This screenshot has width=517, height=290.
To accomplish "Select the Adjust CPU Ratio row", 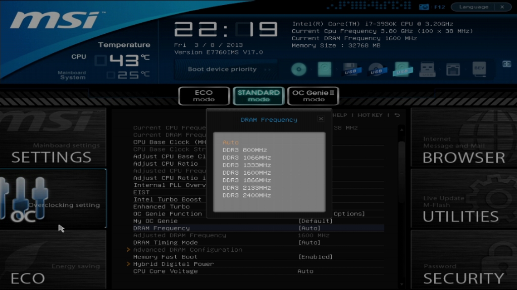I will point(166,164).
